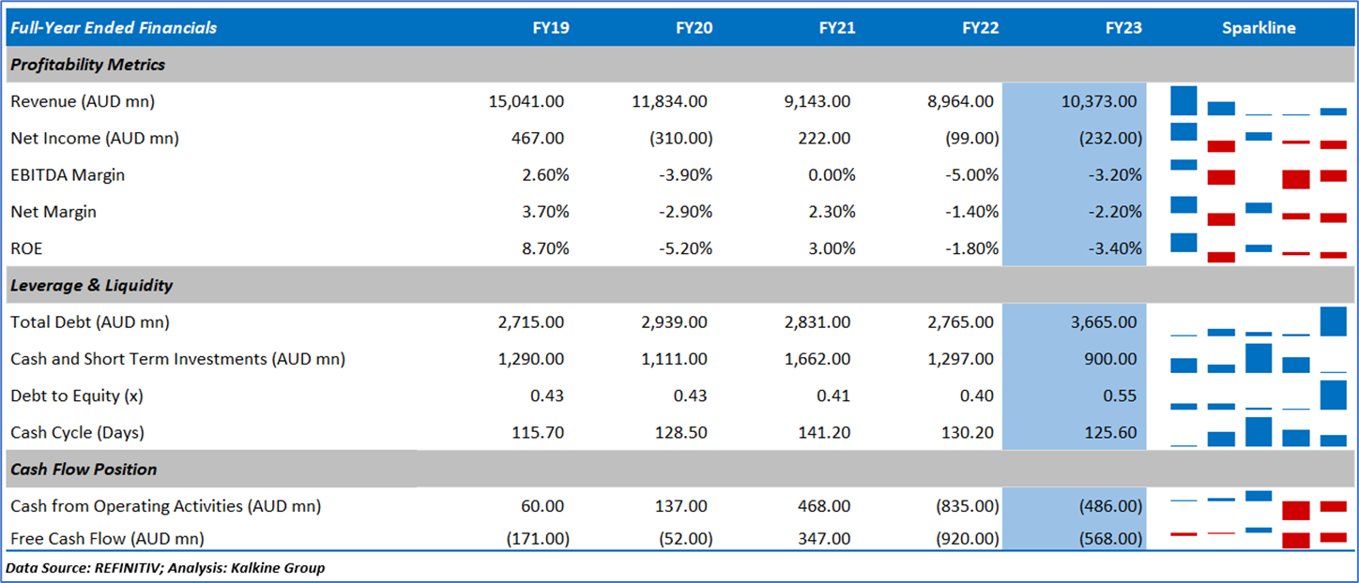Click FY23 Total Debt cell 3,665.00
Image resolution: width=1359 pixels, height=583 pixels.
pyautogui.click(x=1102, y=322)
